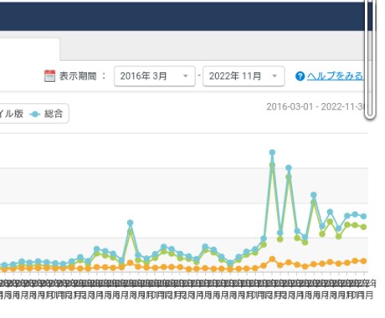This screenshot has height=318, width=385.
Task: Click the arrow on the 2016年 3月 selector
Action: (x=185, y=76)
